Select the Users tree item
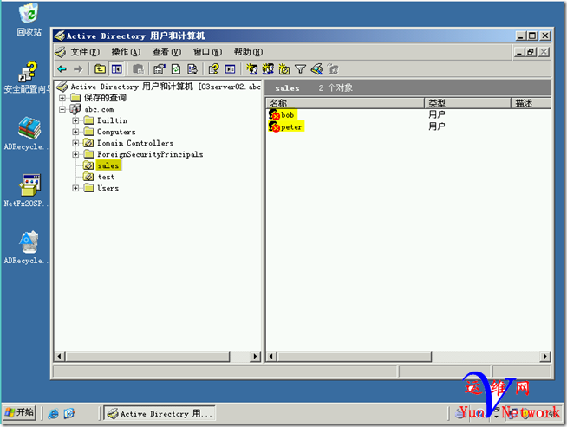The height and width of the screenshot is (427, 567). (x=108, y=188)
